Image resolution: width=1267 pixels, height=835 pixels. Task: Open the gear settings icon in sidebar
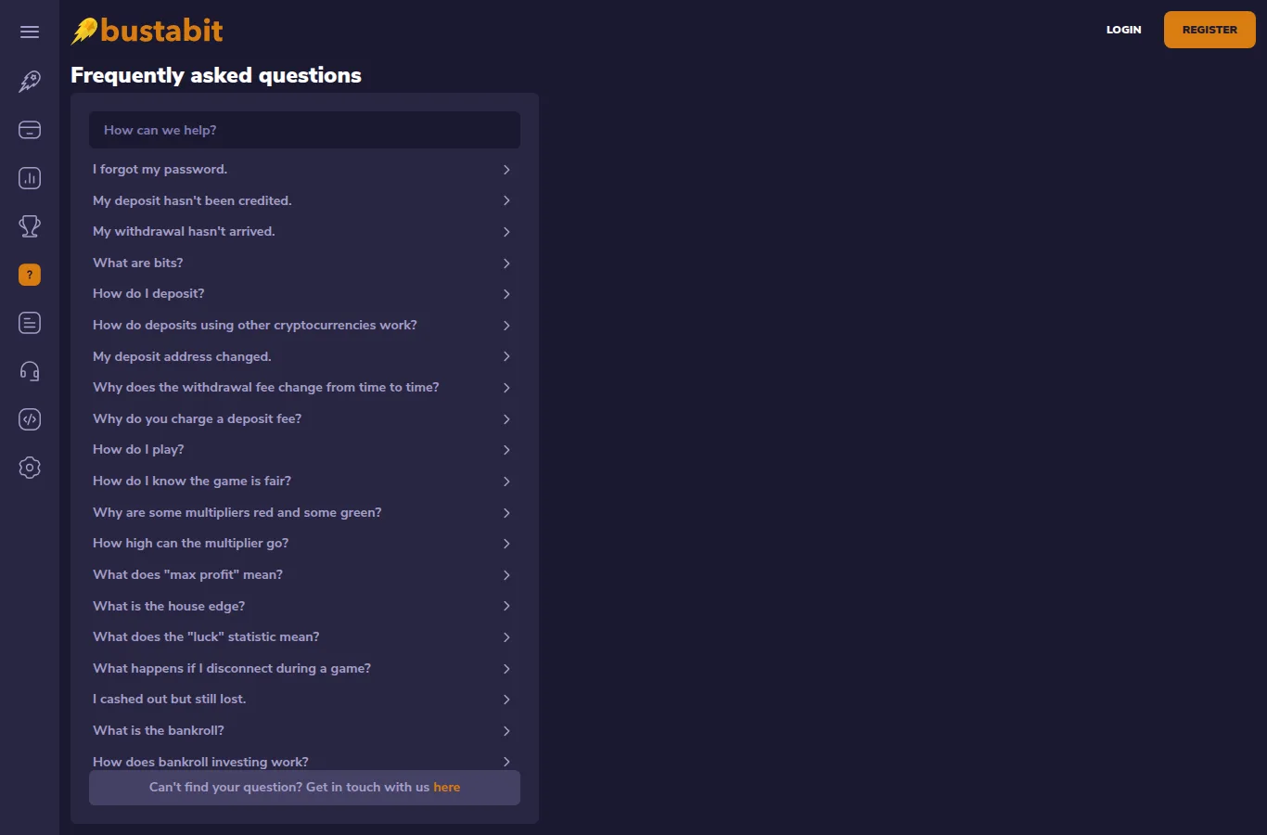click(30, 468)
